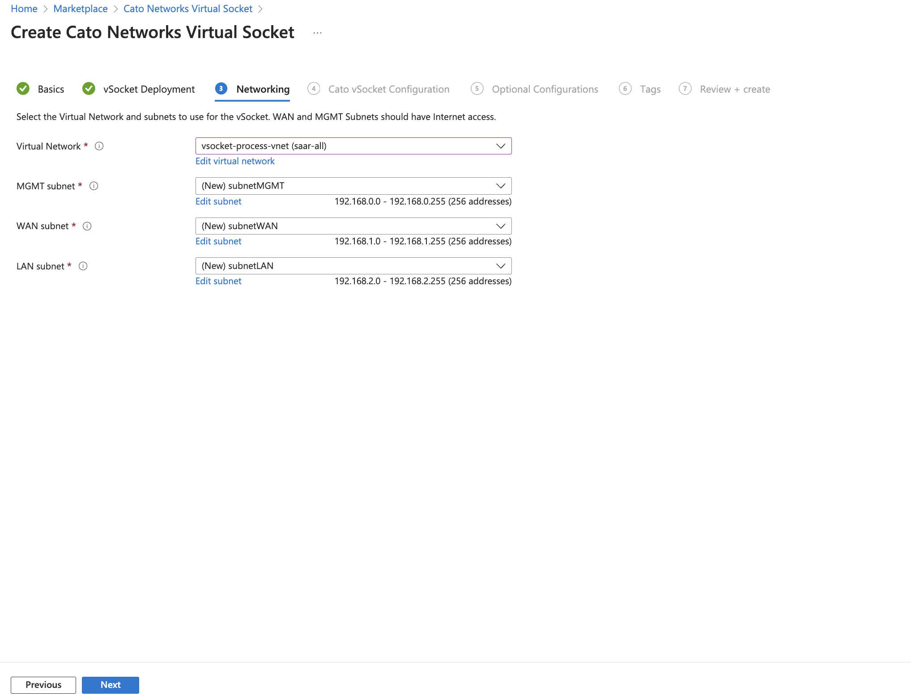911x700 pixels.
Task: Click the ellipsis next to the page title
Action: (x=318, y=32)
